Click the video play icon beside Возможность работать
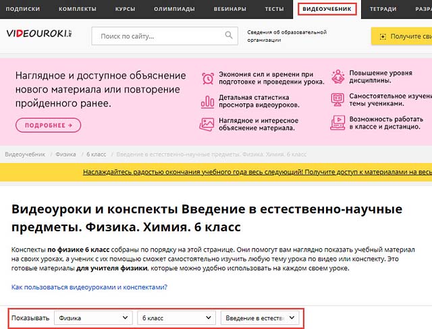Image resolution: width=432 pixels, height=329 pixels. pos(337,122)
